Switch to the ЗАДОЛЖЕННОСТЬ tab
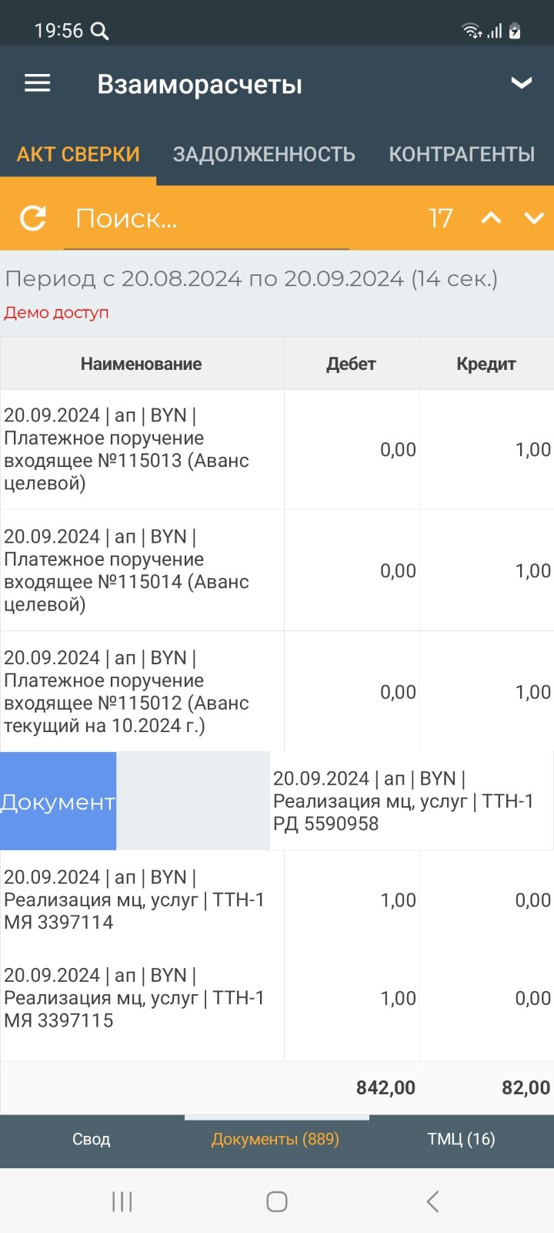 (264, 154)
